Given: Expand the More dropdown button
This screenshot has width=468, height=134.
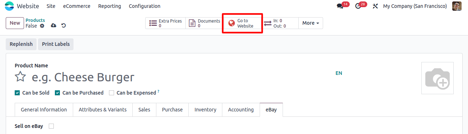Looking at the screenshot, I should [311, 23].
